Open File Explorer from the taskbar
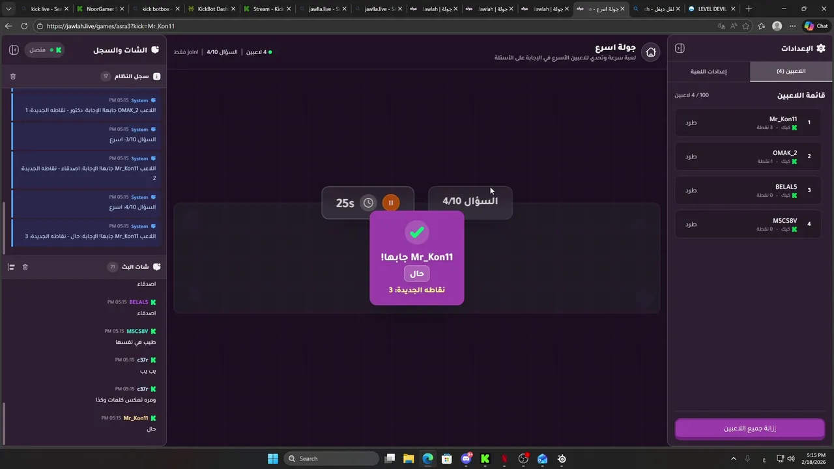 click(409, 459)
